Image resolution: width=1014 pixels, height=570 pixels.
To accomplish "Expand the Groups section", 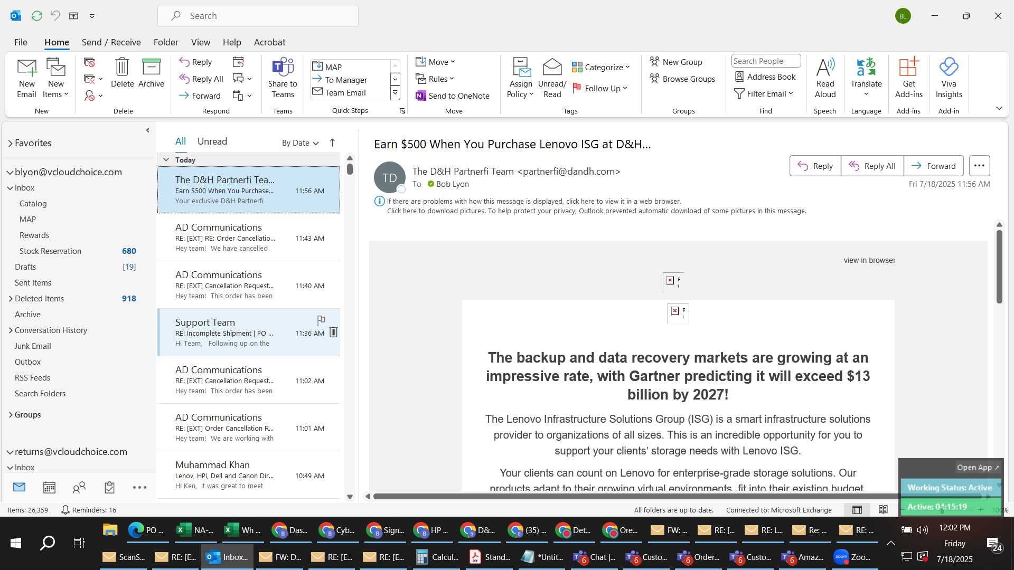I will point(11,415).
